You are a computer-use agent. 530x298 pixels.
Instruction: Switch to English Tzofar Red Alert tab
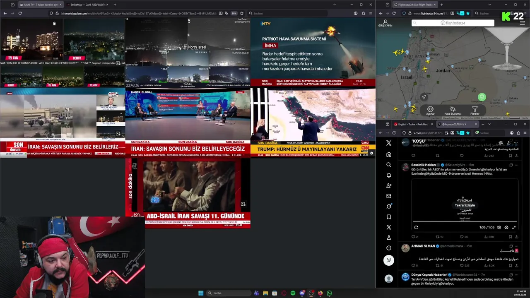click(x=412, y=124)
